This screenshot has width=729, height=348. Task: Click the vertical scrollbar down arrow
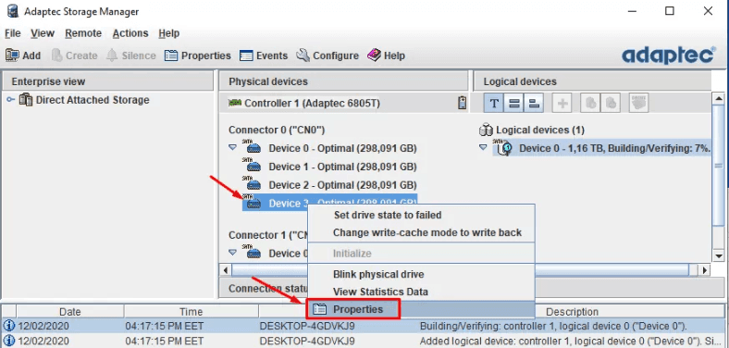tap(719, 255)
